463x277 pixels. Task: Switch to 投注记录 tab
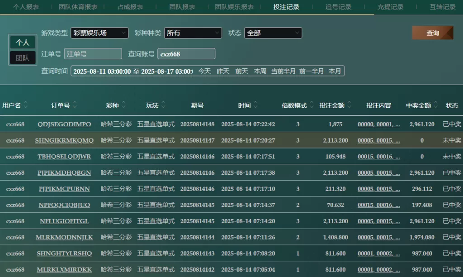(286, 7)
